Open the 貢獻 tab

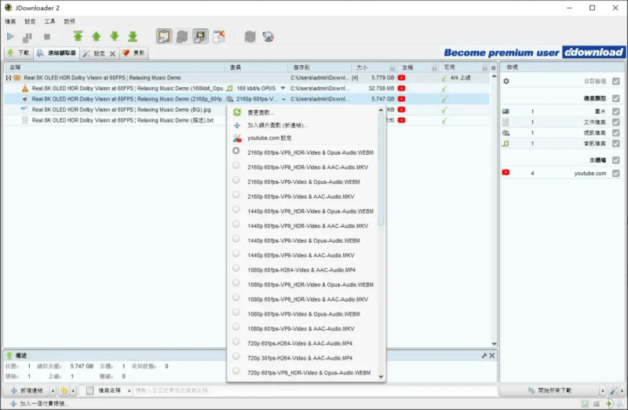(x=133, y=53)
